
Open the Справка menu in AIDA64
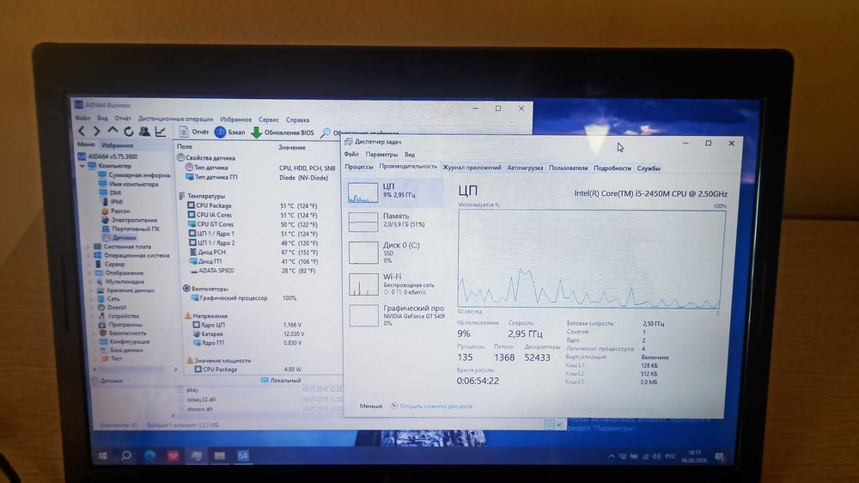[297, 120]
